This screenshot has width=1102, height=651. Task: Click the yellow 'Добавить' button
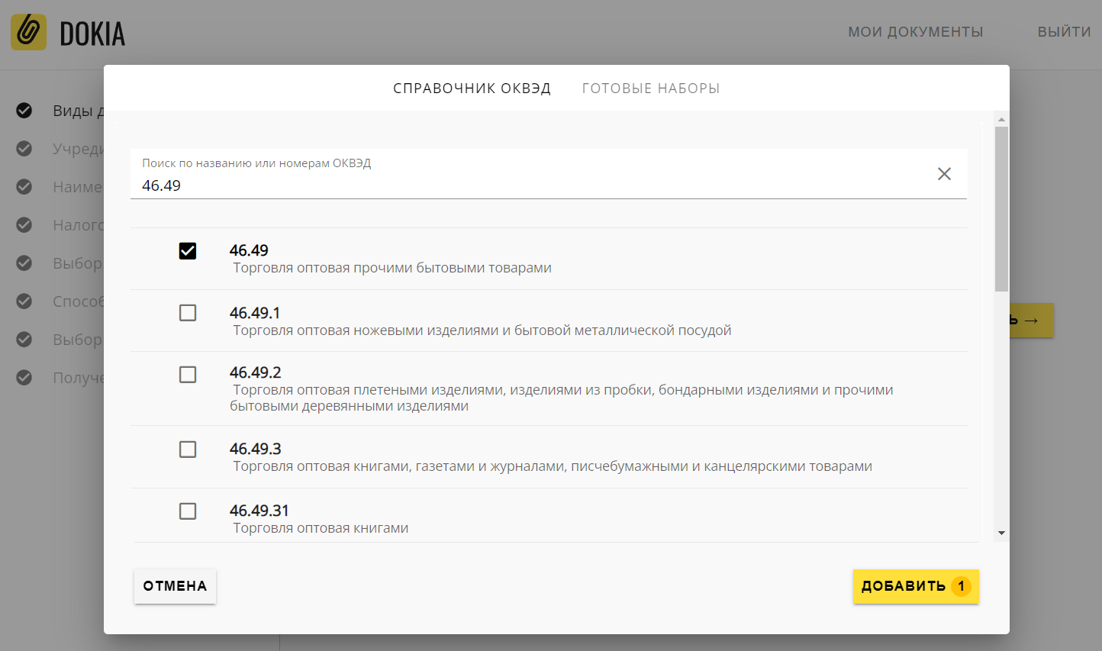[x=916, y=586]
